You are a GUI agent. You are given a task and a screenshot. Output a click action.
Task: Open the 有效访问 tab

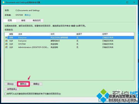coord(37,20)
